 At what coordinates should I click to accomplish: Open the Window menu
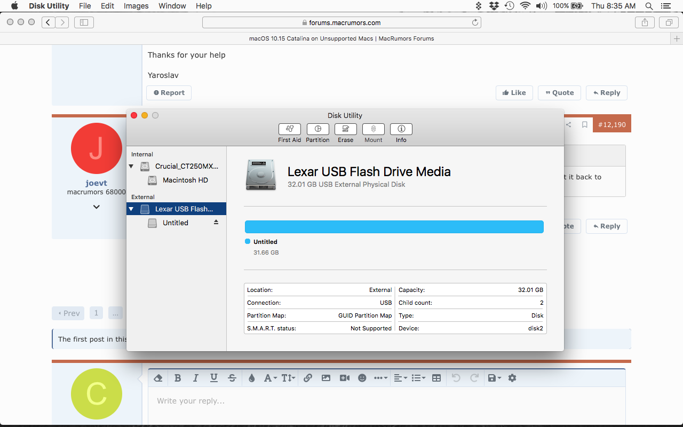point(172,6)
